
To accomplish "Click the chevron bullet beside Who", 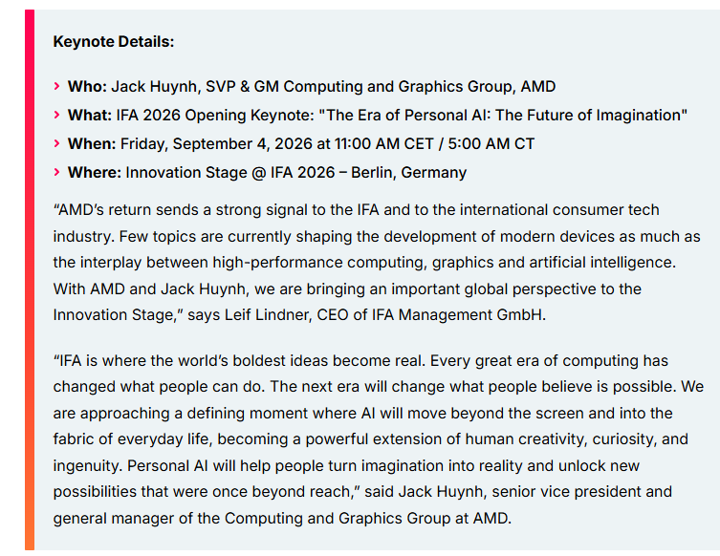I will (57, 86).
